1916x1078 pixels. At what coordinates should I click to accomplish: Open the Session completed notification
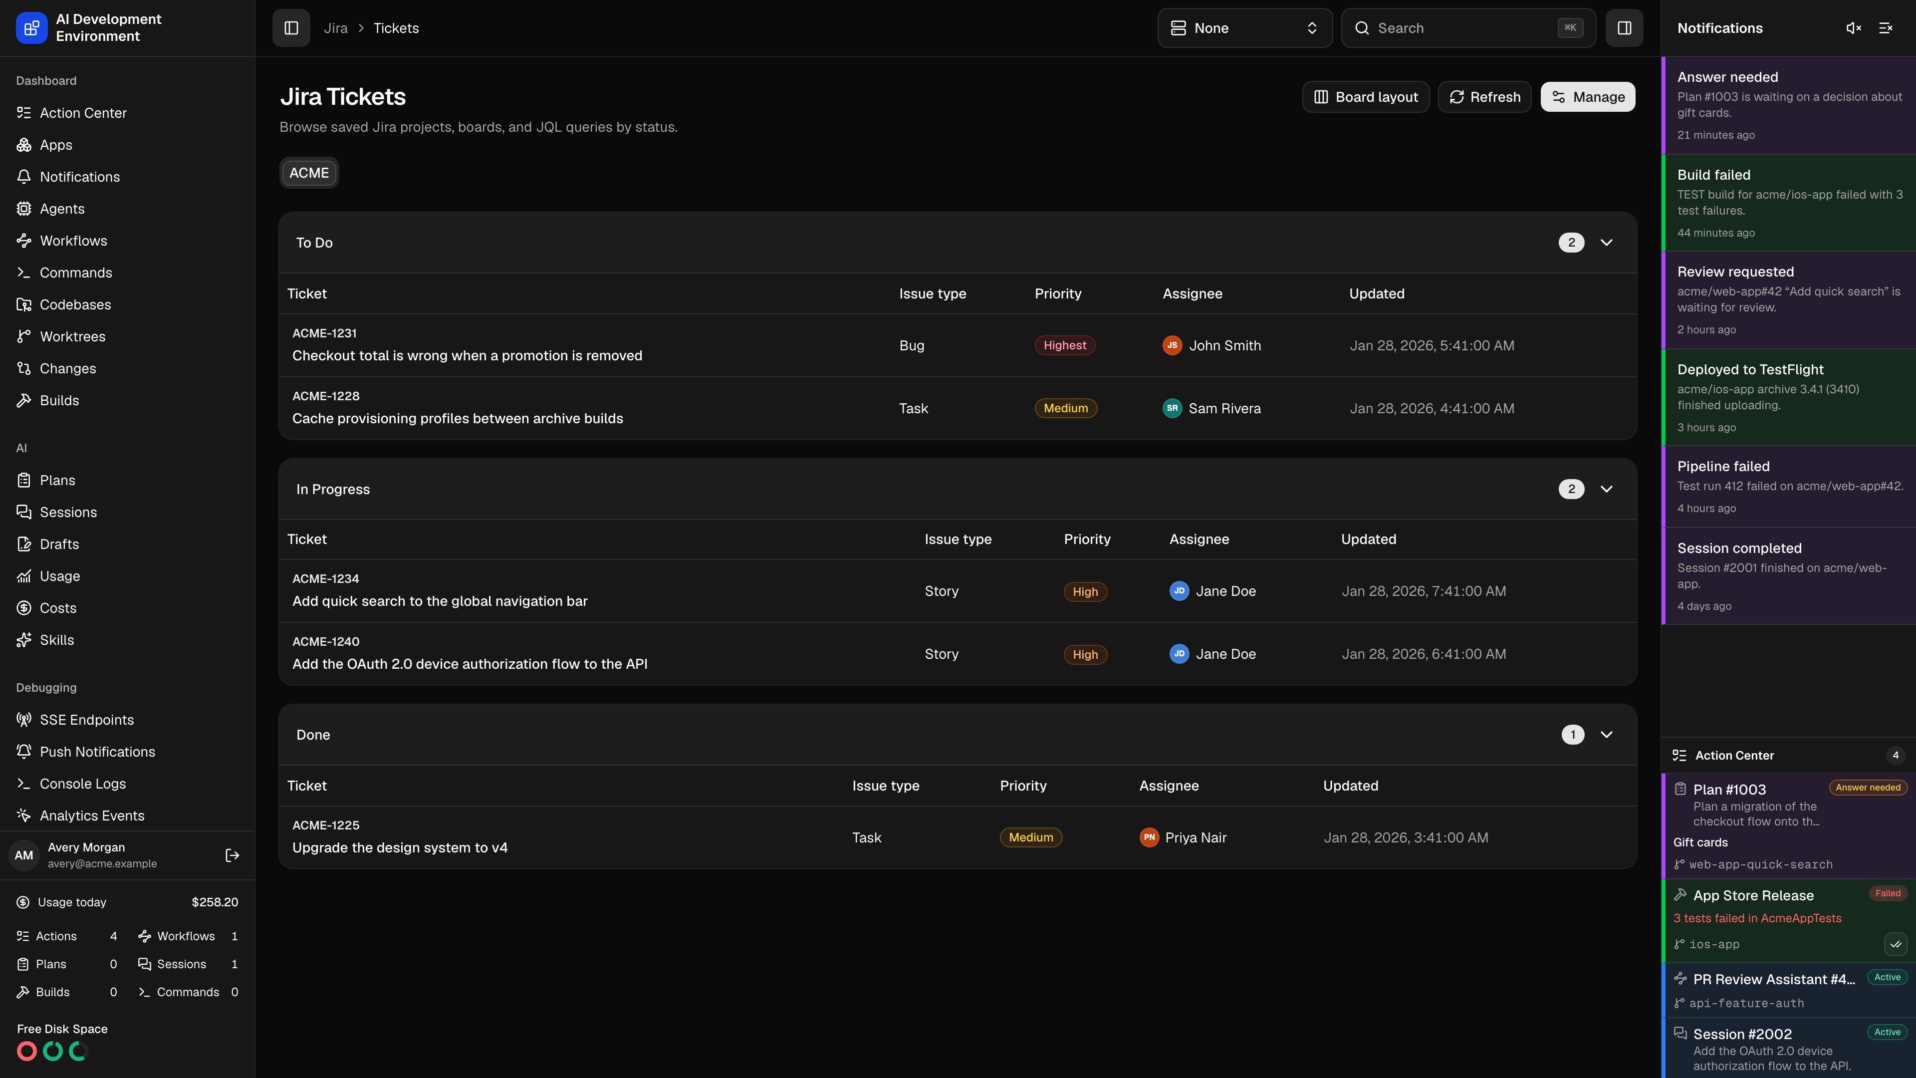[1789, 576]
